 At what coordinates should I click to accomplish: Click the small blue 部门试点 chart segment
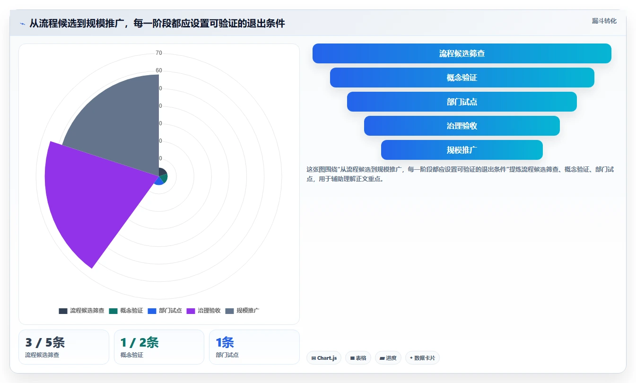[x=159, y=182]
